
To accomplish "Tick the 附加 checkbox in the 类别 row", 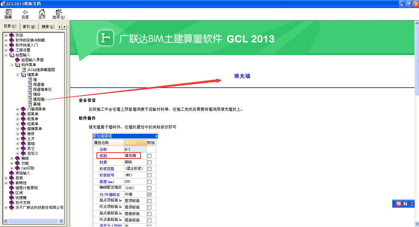I will pyautogui.click(x=150, y=156).
